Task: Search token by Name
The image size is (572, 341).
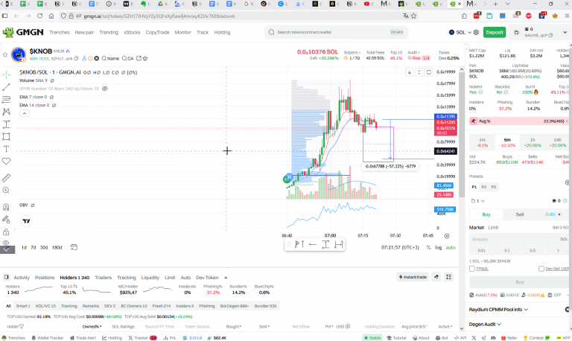Action: pyautogui.click(x=110, y=58)
